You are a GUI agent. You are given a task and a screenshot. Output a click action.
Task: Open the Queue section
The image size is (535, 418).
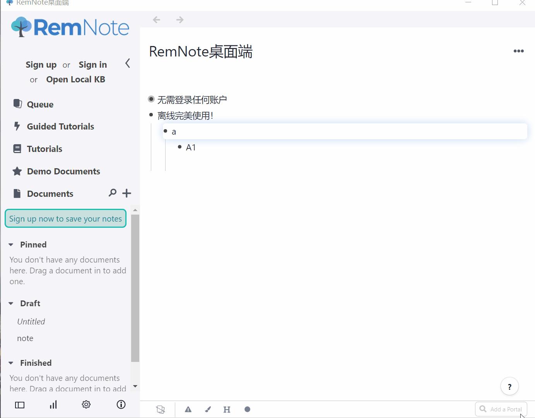pyautogui.click(x=40, y=104)
